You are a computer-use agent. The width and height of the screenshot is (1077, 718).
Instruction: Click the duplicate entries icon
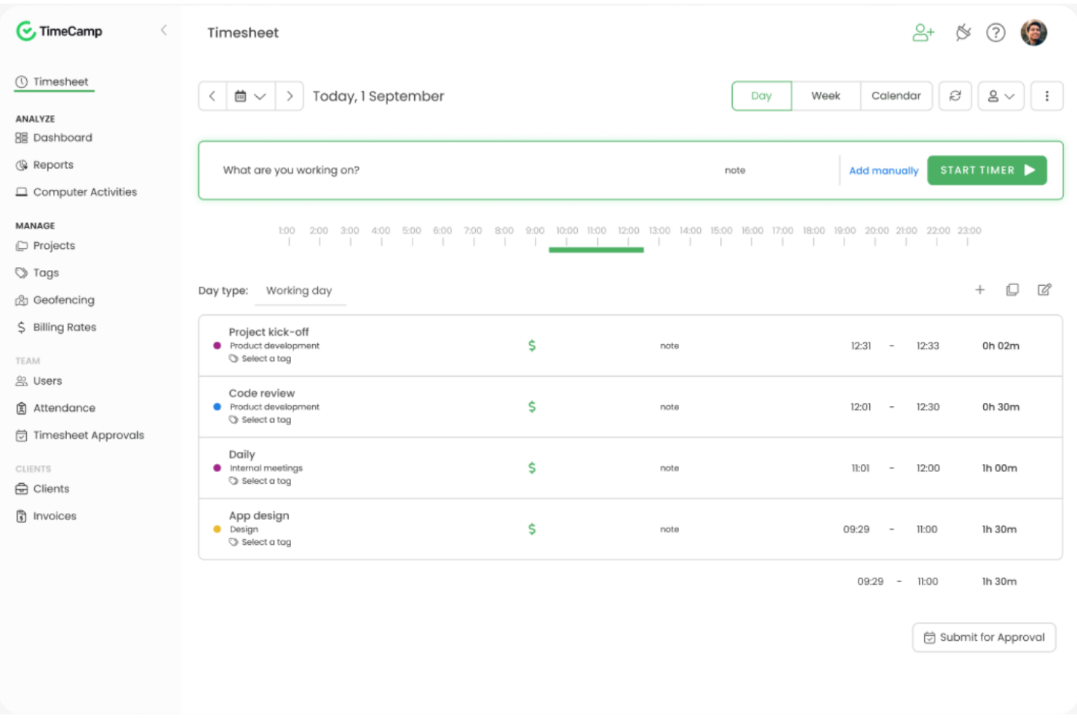pos(1012,290)
